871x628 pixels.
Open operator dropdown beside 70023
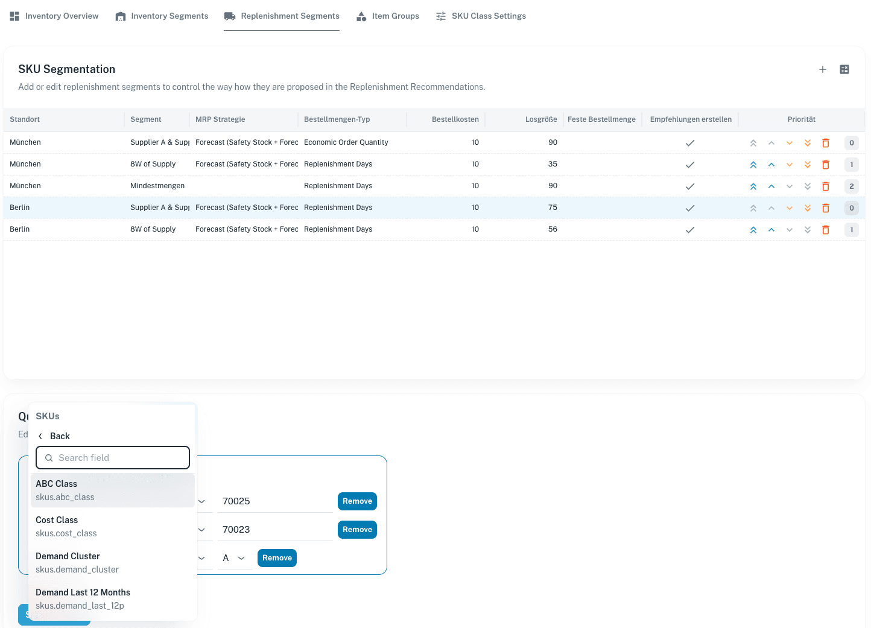(x=202, y=530)
